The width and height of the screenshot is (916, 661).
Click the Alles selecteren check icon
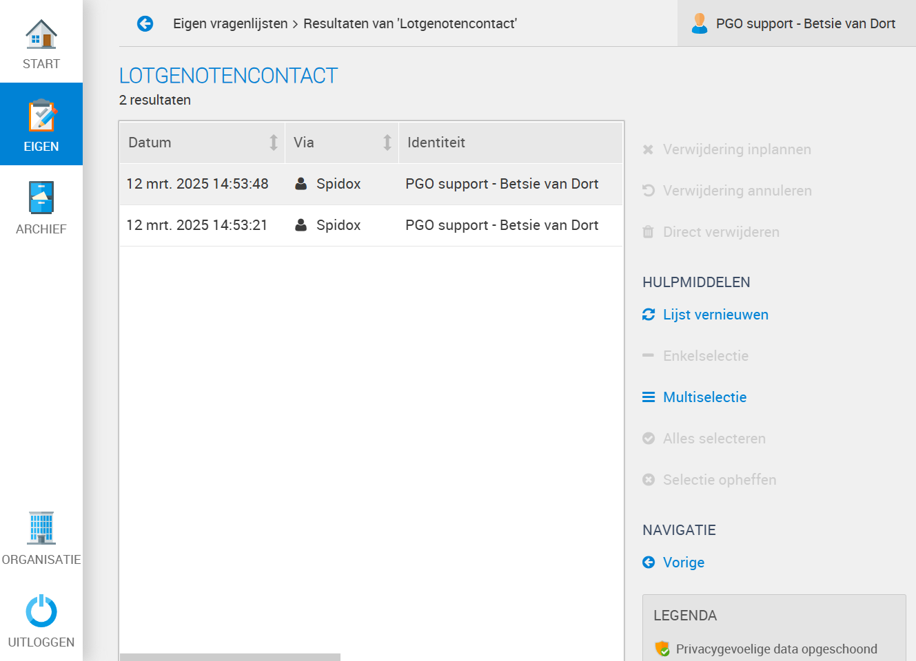coord(649,439)
